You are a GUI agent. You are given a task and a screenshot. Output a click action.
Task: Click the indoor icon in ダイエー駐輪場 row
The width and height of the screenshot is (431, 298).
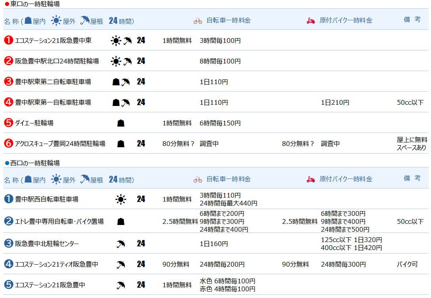tap(121, 123)
